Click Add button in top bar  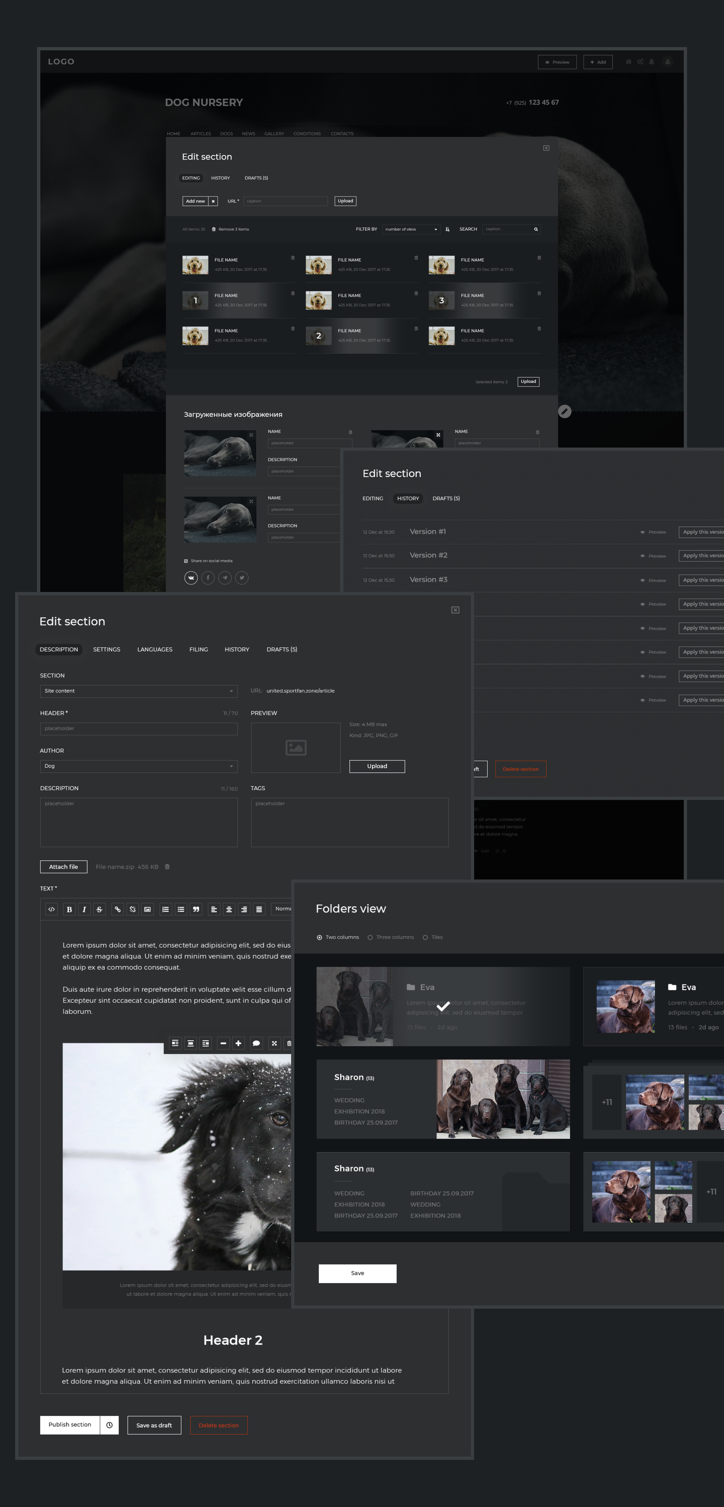(x=598, y=62)
